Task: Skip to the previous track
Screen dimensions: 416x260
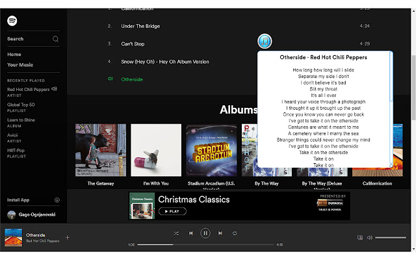Action: (x=190, y=233)
